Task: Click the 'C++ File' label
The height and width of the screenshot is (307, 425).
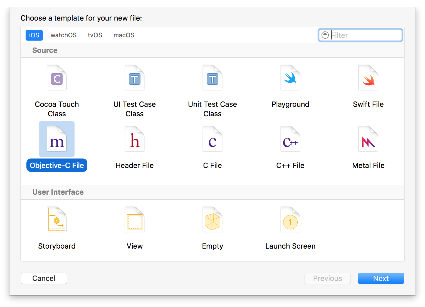Action: [290, 165]
